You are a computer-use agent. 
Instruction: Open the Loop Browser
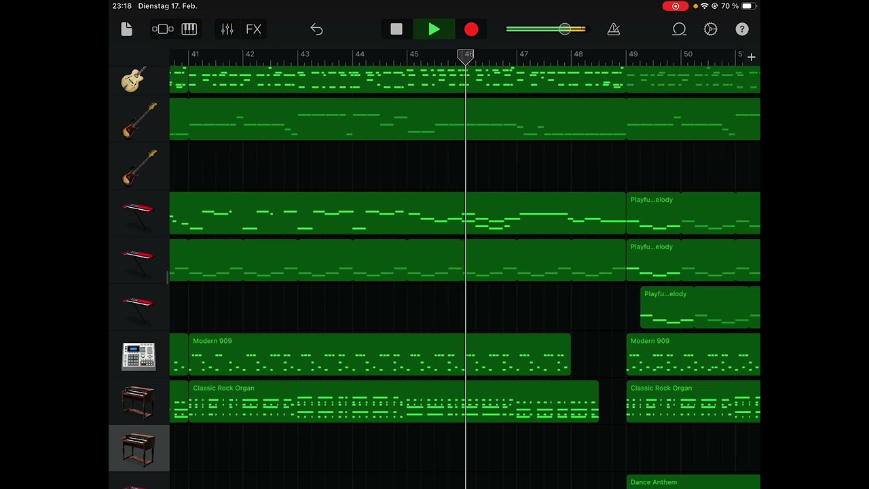(679, 29)
